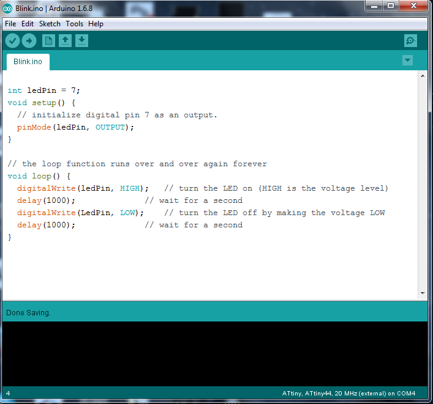Click the 'HIGH' constant in digitalWrite

[130, 188]
